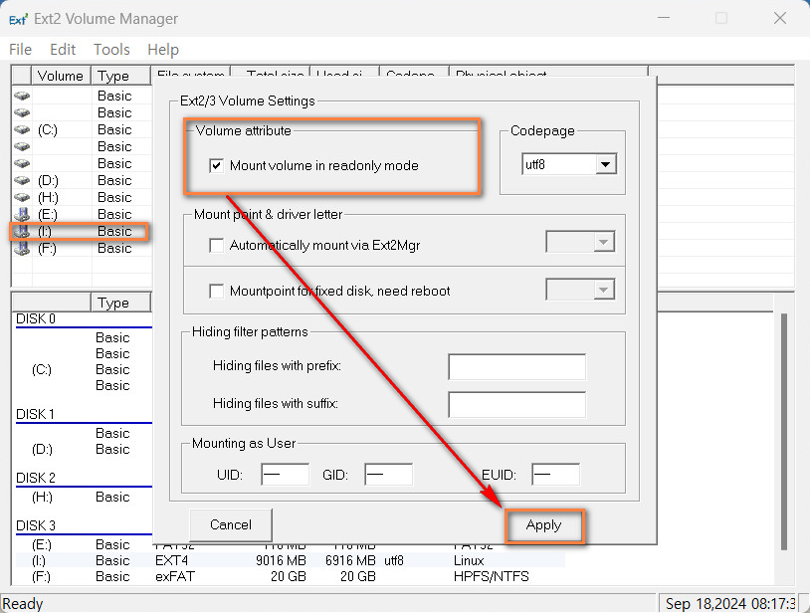810x613 pixels.
Task: Click the Ext2 Volume Manager title bar icon
Action: coord(18,19)
